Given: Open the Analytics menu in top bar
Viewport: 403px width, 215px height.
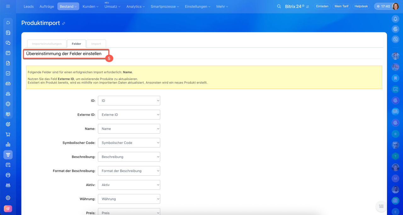Looking at the screenshot, I should pyautogui.click(x=135, y=6).
